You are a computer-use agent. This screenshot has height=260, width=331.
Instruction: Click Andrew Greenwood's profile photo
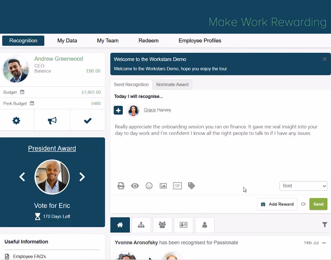(16, 69)
